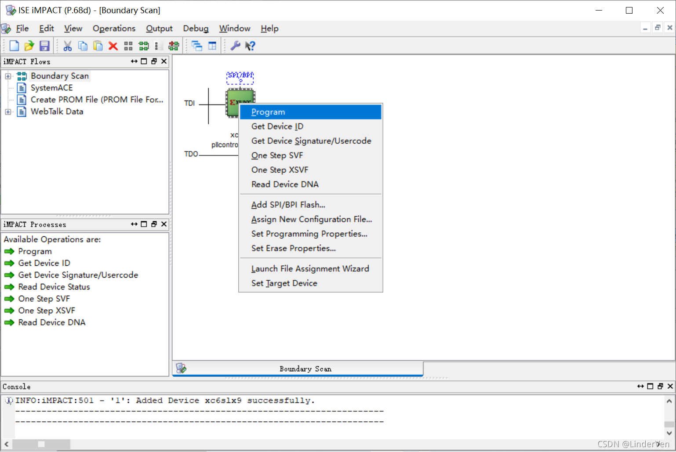
Task: Choose Add SPI/BPI Flash context item
Action: (311, 205)
